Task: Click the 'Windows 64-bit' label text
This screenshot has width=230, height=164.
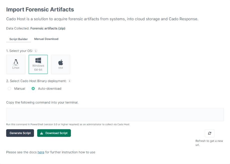Action: (x=38, y=68)
